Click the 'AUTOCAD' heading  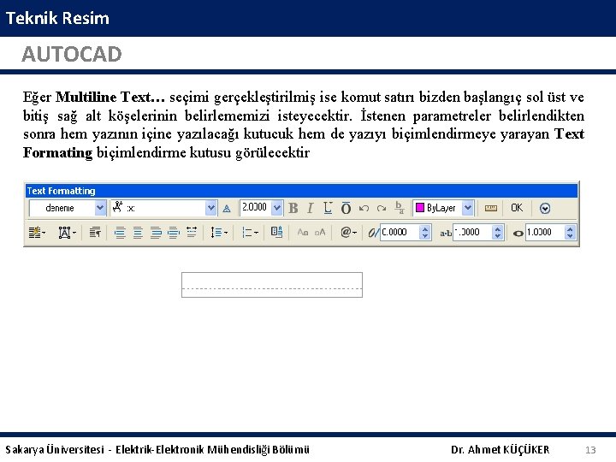[x=72, y=54]
